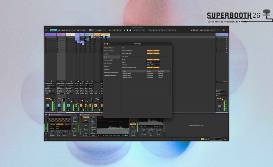Toggle the 3 Links button in control bar
Viewport: 273px width, 167px height.
click(x=54, y=30)
